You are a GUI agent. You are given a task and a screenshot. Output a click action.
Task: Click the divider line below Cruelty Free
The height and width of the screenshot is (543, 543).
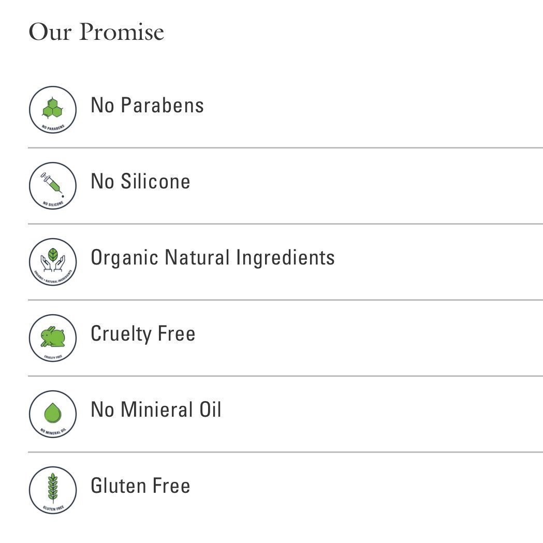[285, 376]
